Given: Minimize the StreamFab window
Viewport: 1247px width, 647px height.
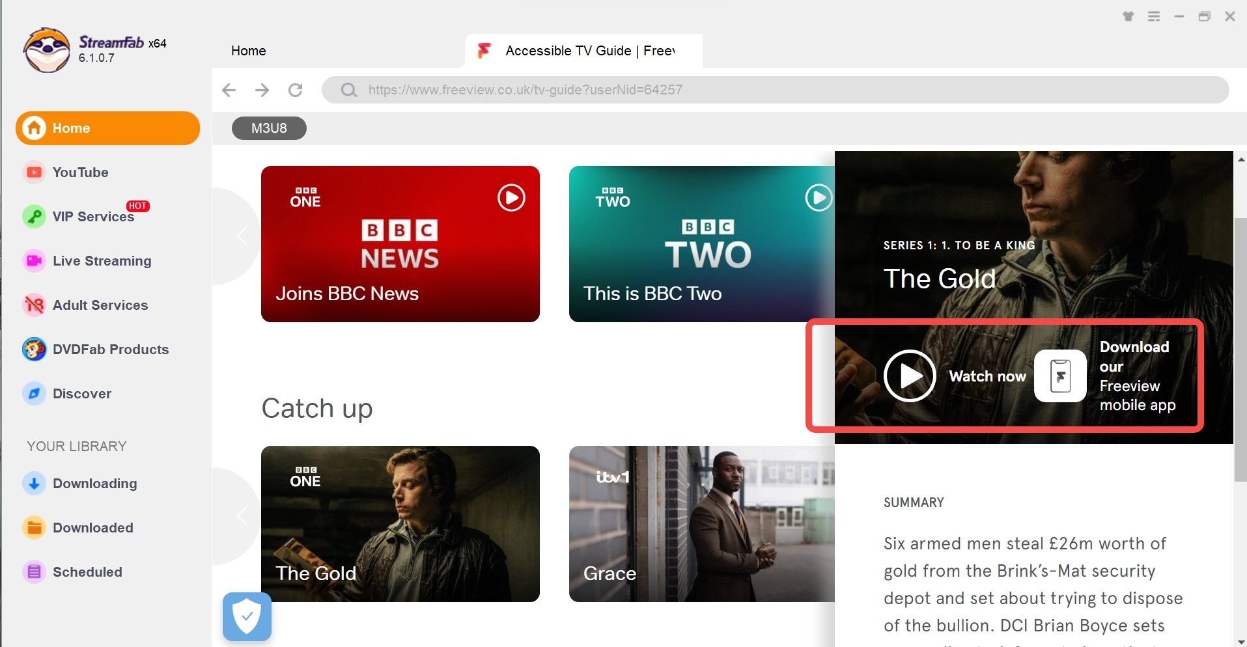Looking at the screenshot, I should tap(1179, 16).
